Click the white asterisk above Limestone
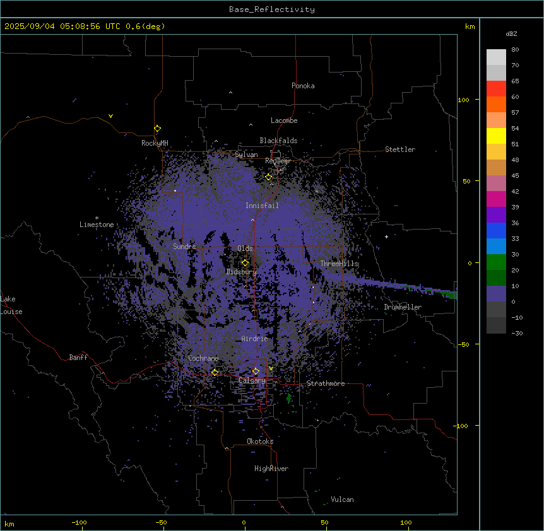The height and width of the screenshot is (531, 544). 97,218
